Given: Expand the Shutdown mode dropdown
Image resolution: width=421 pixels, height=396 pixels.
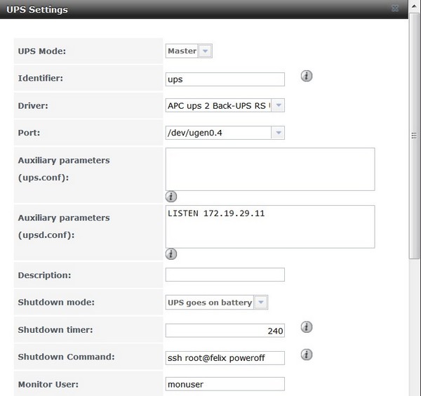Looking at the screenshot, I should tap(261, 303).
